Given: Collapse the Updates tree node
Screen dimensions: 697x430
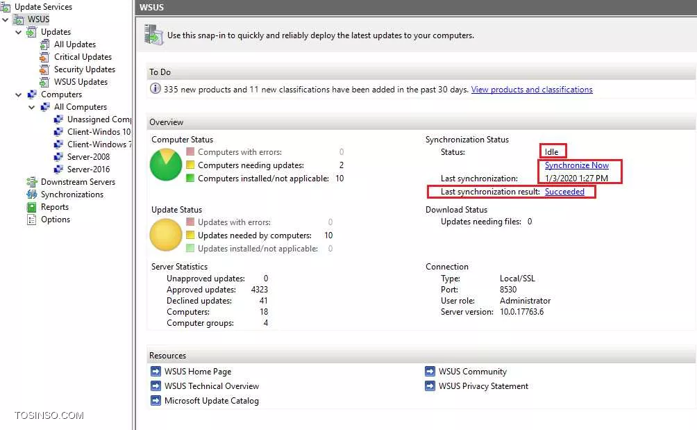Looking at the screenshot, I should pos(18,32).
